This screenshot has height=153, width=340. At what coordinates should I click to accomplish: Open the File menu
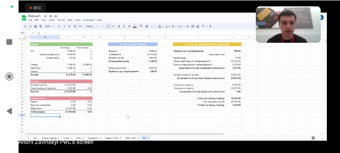pyautogui.click(x=30, y=20)
